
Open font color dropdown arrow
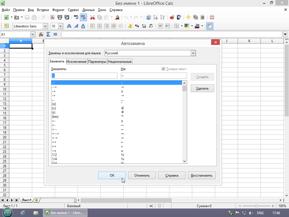tap(202, 26)
